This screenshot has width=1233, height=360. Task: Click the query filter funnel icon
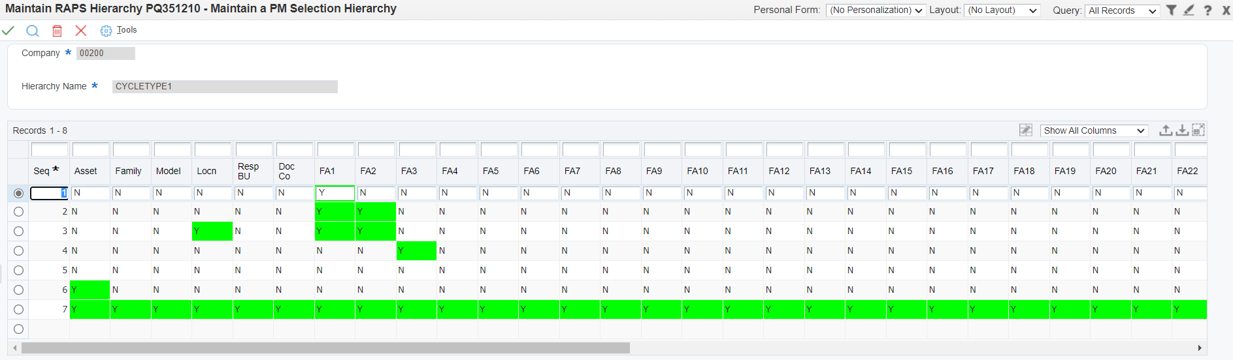click(1172, 10)
